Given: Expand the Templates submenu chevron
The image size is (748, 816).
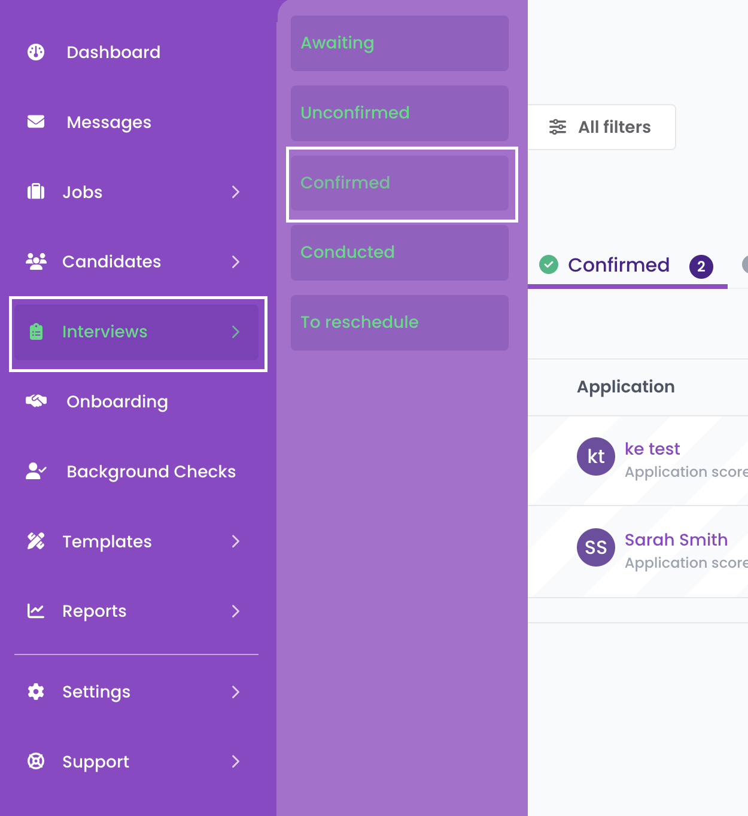Looking at the screenshot, I should click(236, 541).
